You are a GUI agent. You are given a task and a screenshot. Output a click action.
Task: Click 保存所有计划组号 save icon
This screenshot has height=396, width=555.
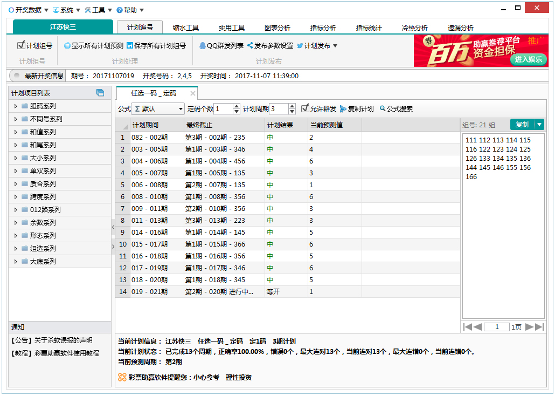[129, 45]
